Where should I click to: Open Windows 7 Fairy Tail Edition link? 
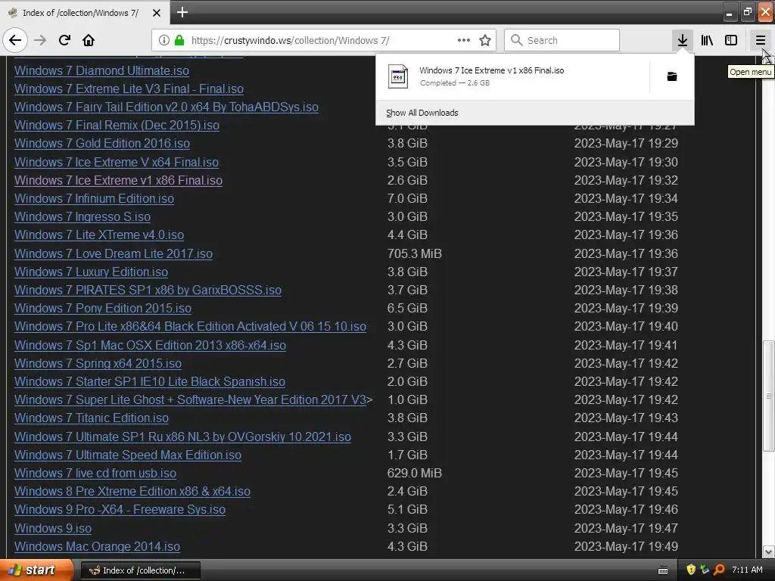pyautogui.click(x=167, y=107)
